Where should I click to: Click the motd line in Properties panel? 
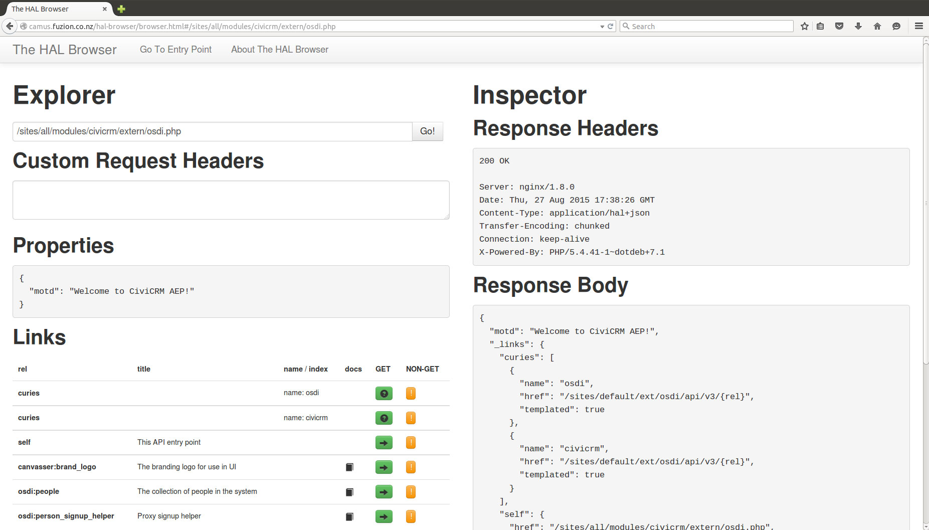pos(112,291)
